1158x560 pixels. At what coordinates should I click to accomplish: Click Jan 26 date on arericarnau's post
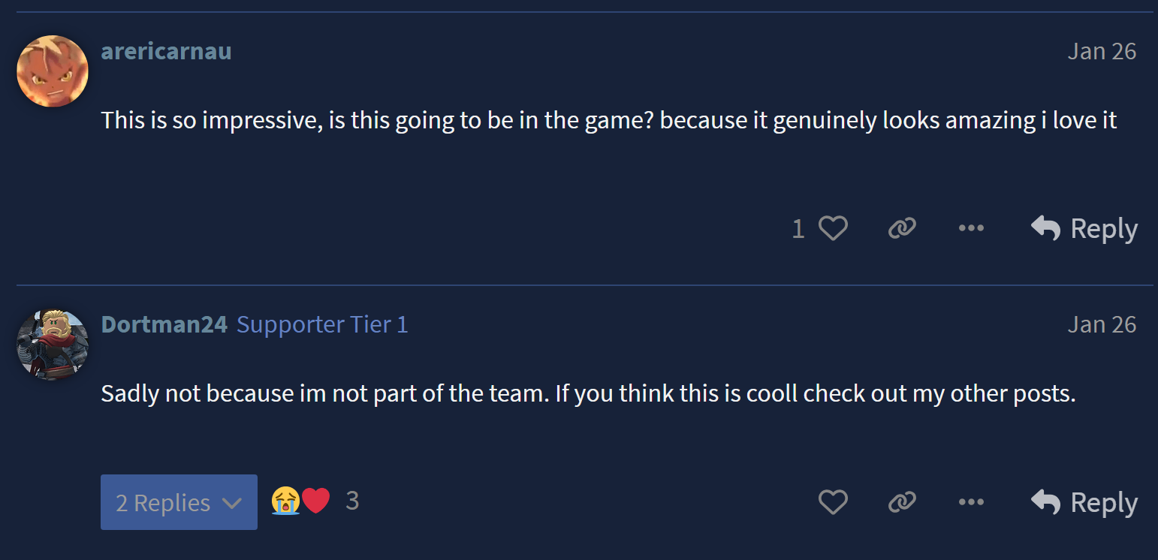[x=1102, y=51]
